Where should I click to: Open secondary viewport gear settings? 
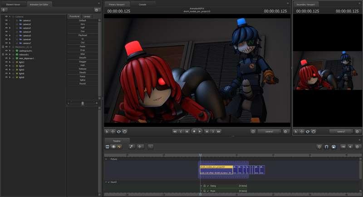[x=357, y=132]
